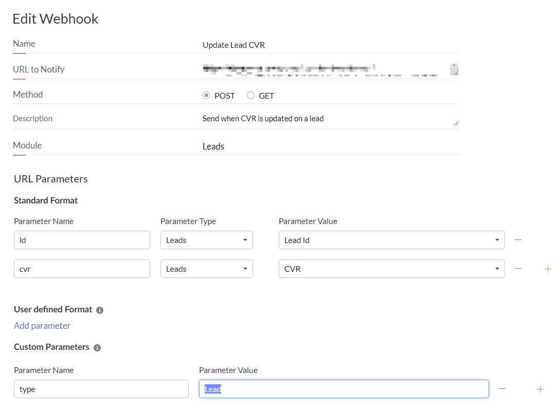Click the Add parameter link
560x411 pixels.
(42, 325)
